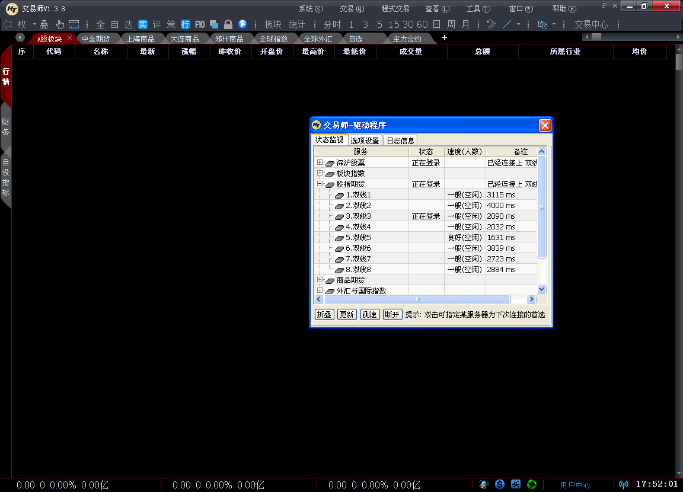The width and height of the screenshot is (683, 492).
Task: Click the blue play video icon
Action: pos(243,24)
